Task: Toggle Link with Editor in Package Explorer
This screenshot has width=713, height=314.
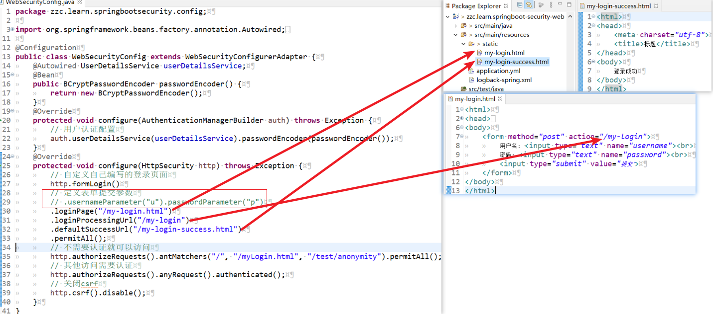Action: pos(529,5)
